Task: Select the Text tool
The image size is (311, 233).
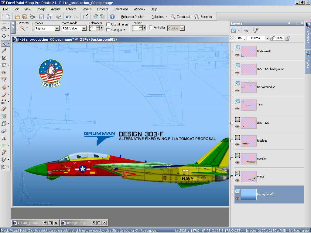Action: click(4, 138)
